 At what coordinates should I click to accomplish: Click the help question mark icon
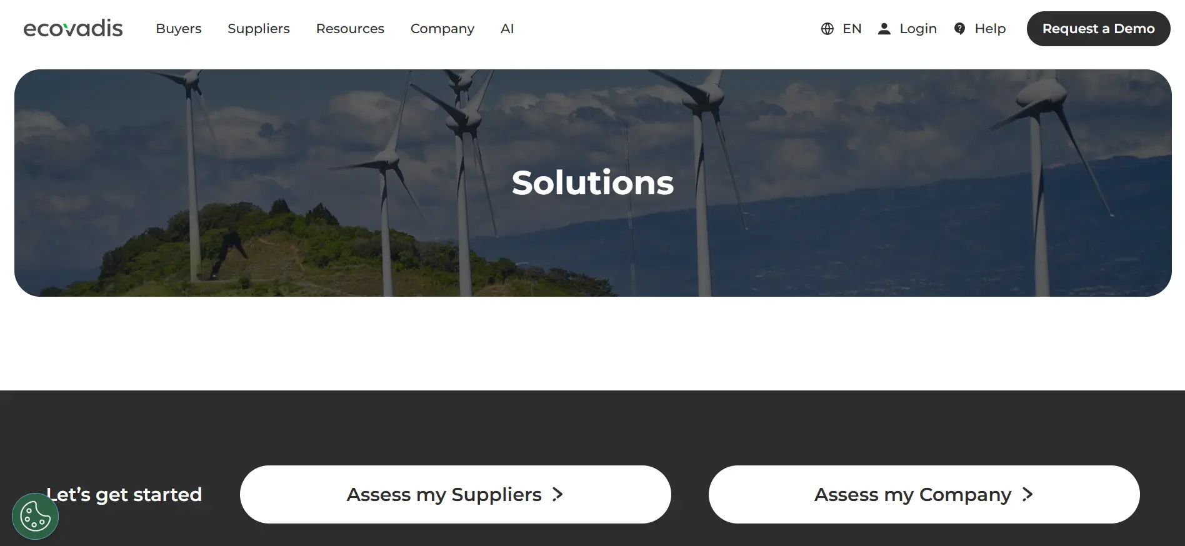tap(960, 29)
